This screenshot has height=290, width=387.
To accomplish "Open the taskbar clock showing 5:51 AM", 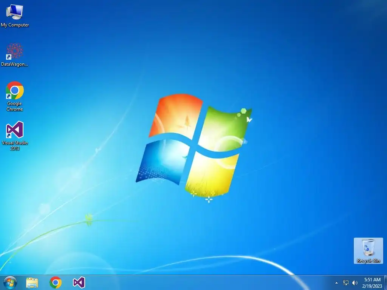I will 372,283.
